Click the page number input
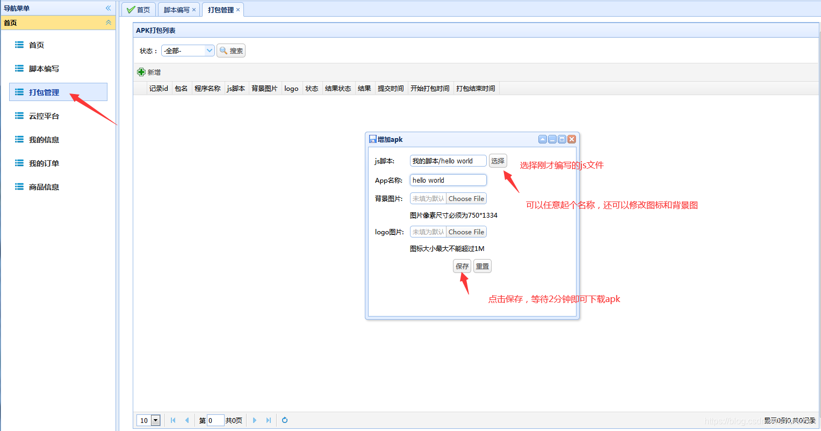The width and height of the screenshot is (821, 431). 215,420
